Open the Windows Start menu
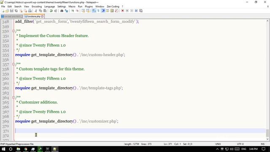Screen dimensions: 270x152 click(3, 149)
